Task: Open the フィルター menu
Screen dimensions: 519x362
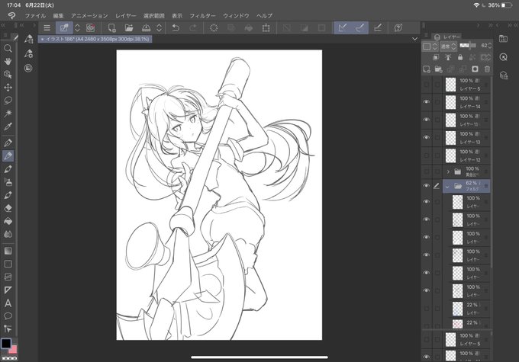Action: 202,15
